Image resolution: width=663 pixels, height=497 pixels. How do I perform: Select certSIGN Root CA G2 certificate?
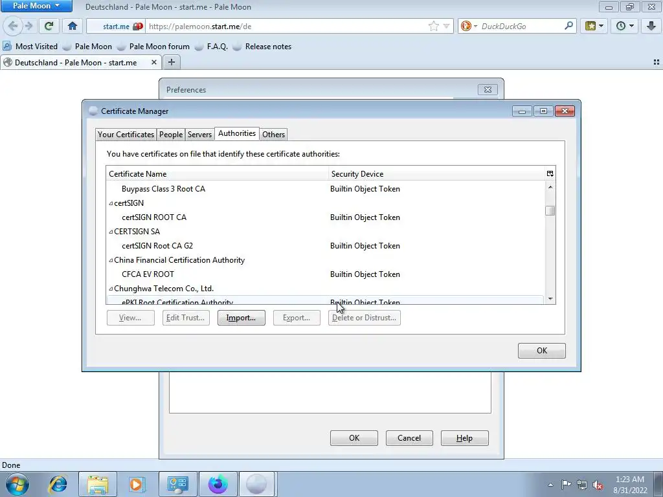click(x=325, y=245)
